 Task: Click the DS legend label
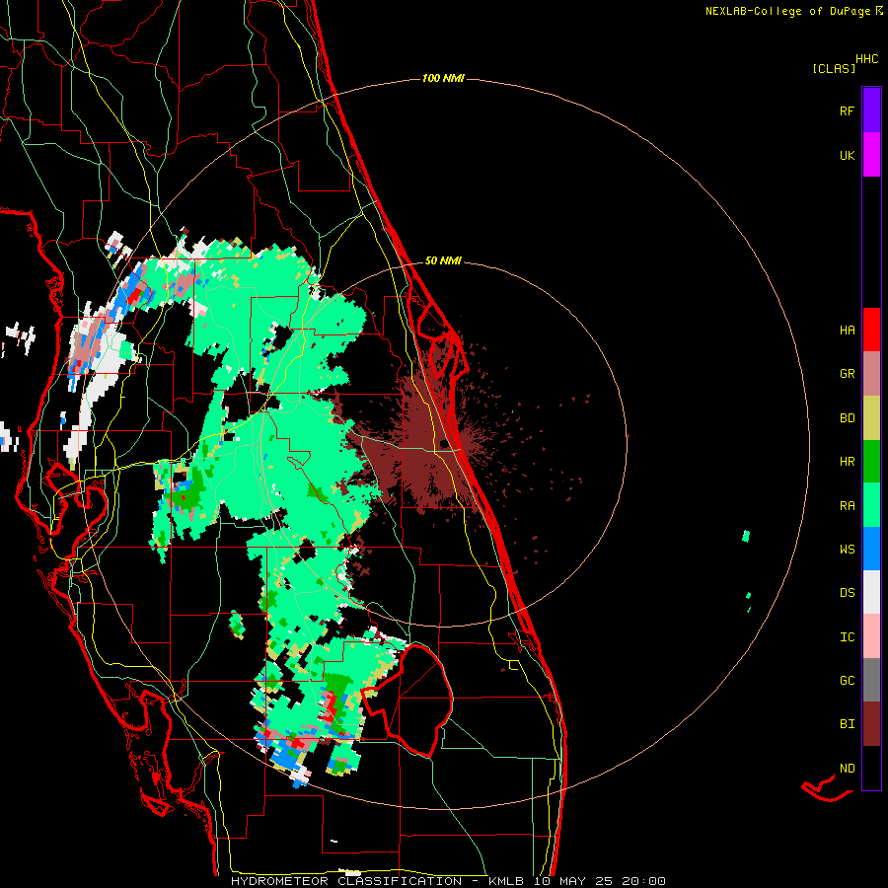click(847, 593)
